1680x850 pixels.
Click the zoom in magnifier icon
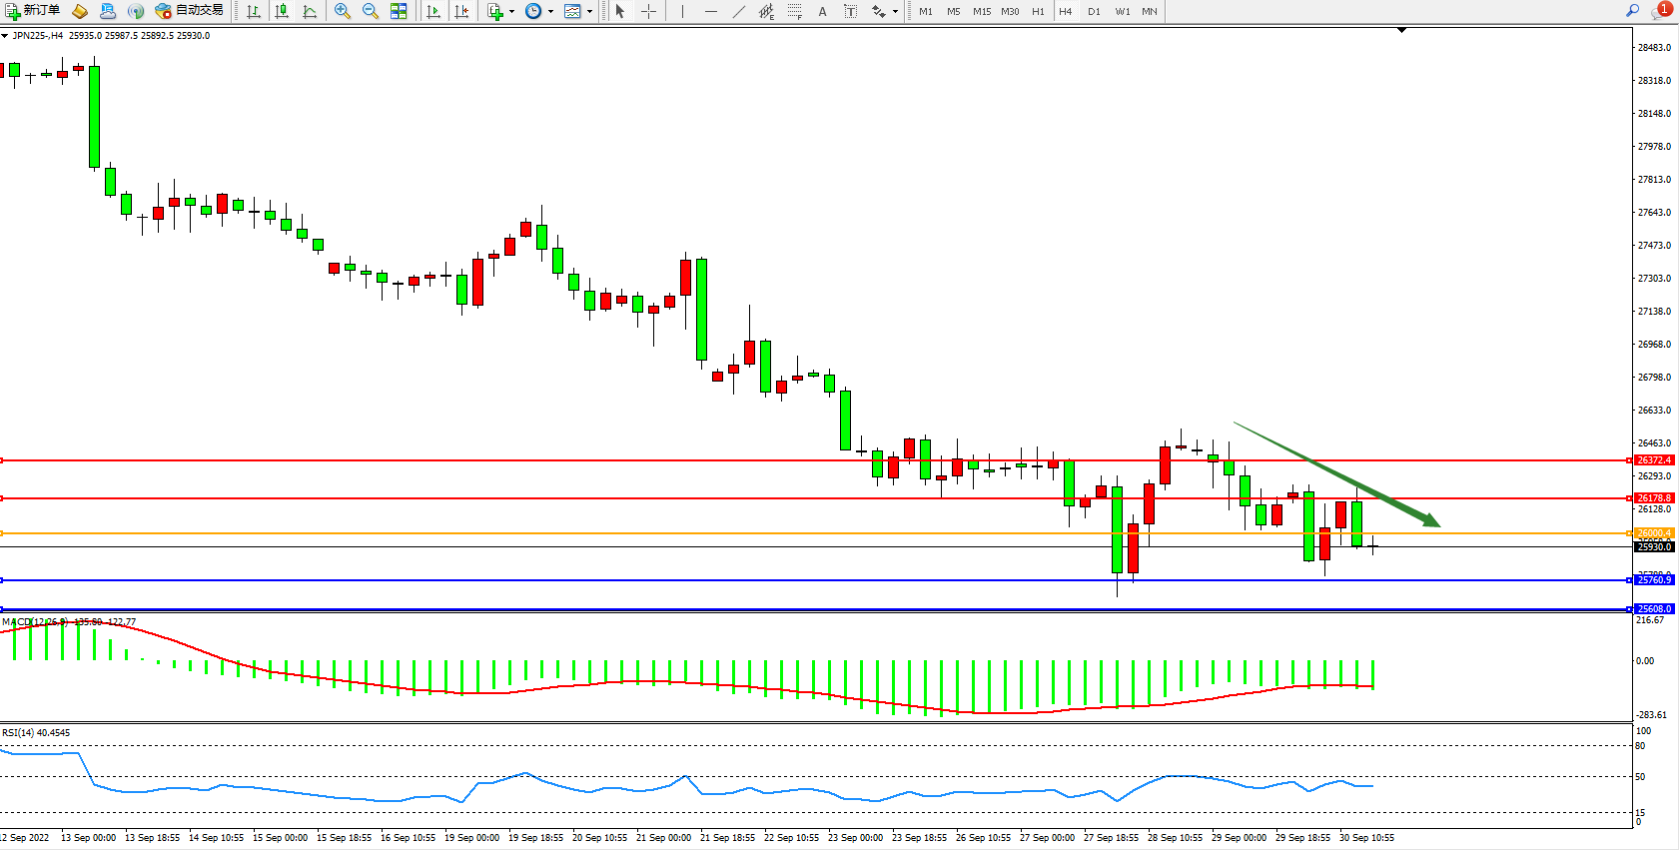pyautogui.click(x=343, y=11)
